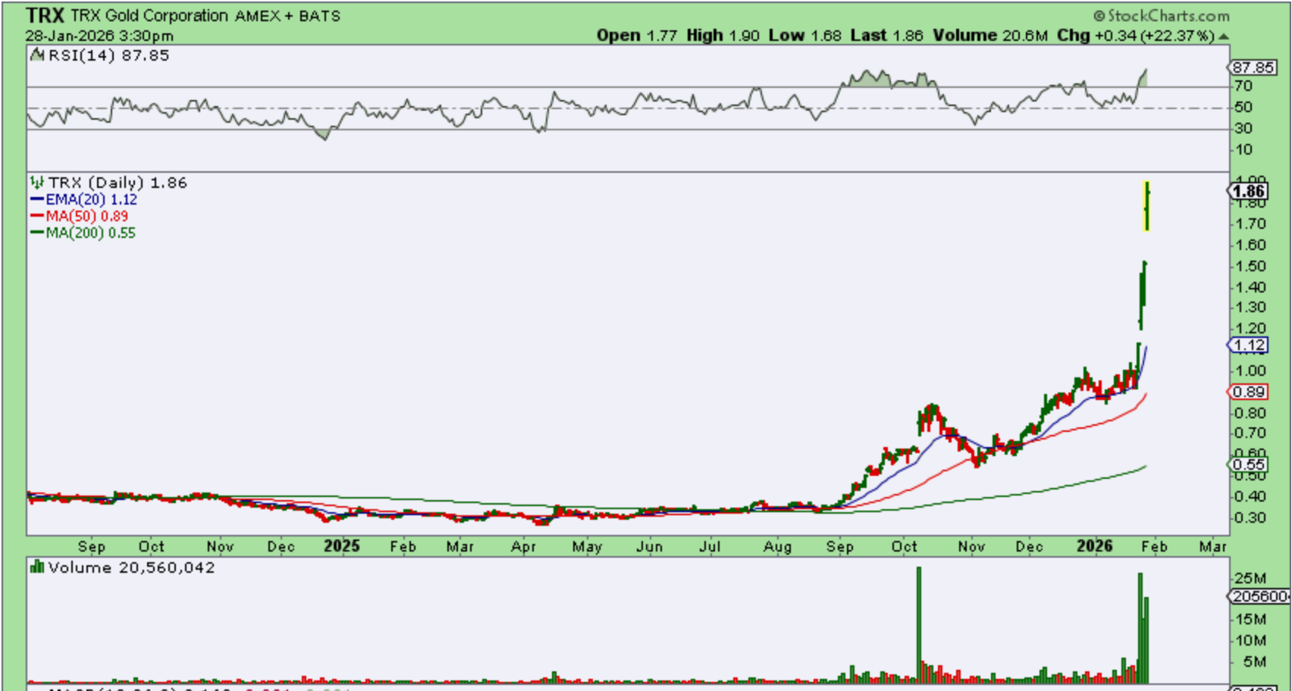
Task: Click the TRX Gold Corporation company name
Action: coord(149,15)
